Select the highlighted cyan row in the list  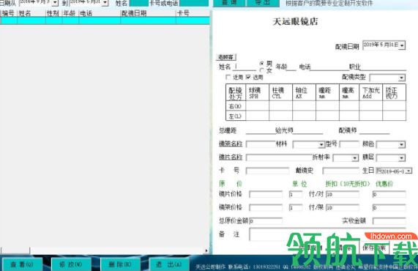(x=105, y=21)
